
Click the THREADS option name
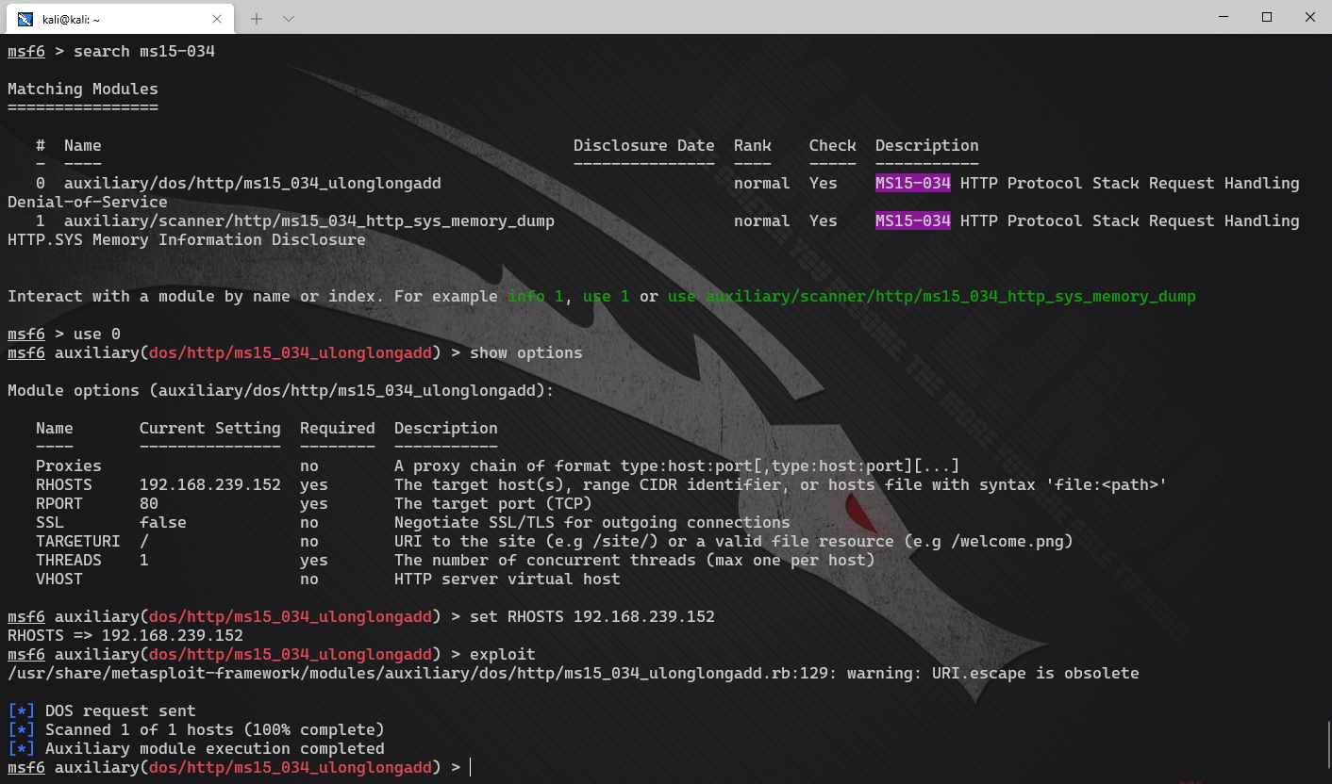pyautogui.click(x=69, y=560)
